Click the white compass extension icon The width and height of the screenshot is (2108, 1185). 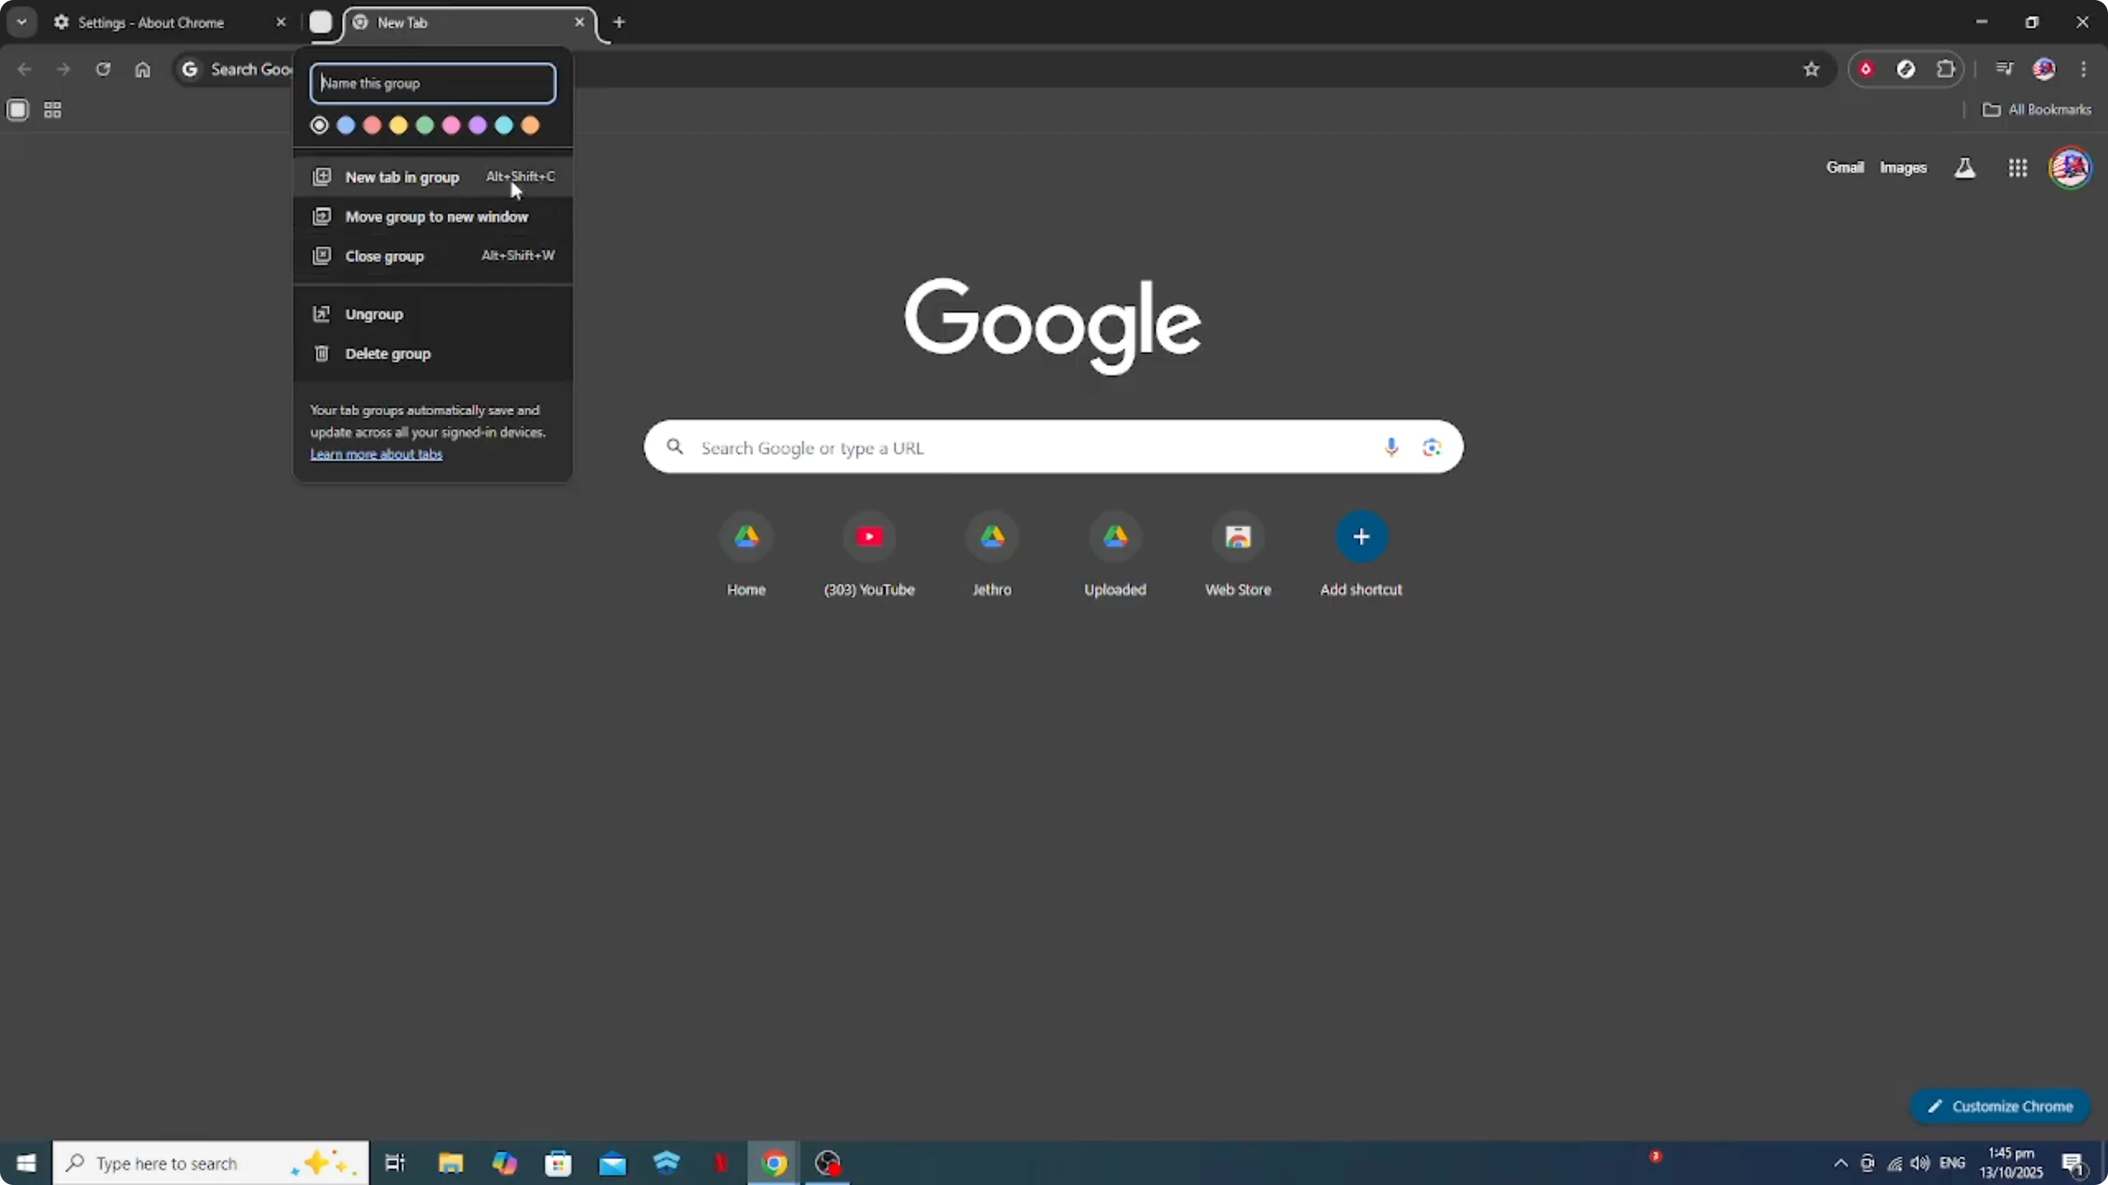1906,69
